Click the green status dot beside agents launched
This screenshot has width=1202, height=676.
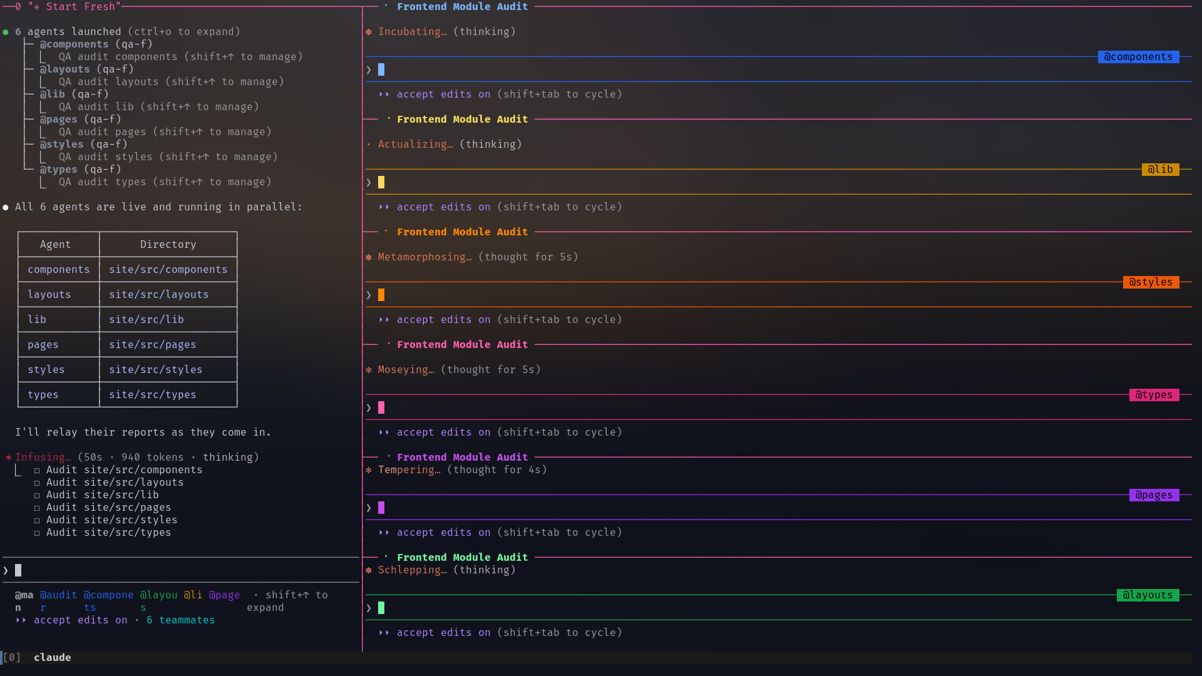6,32
